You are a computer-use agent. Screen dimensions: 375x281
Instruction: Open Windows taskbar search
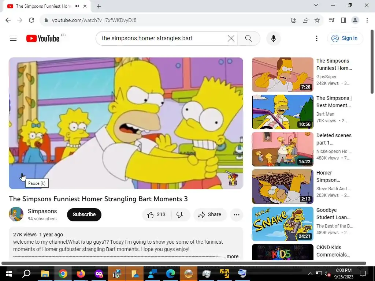coord(26,273)
